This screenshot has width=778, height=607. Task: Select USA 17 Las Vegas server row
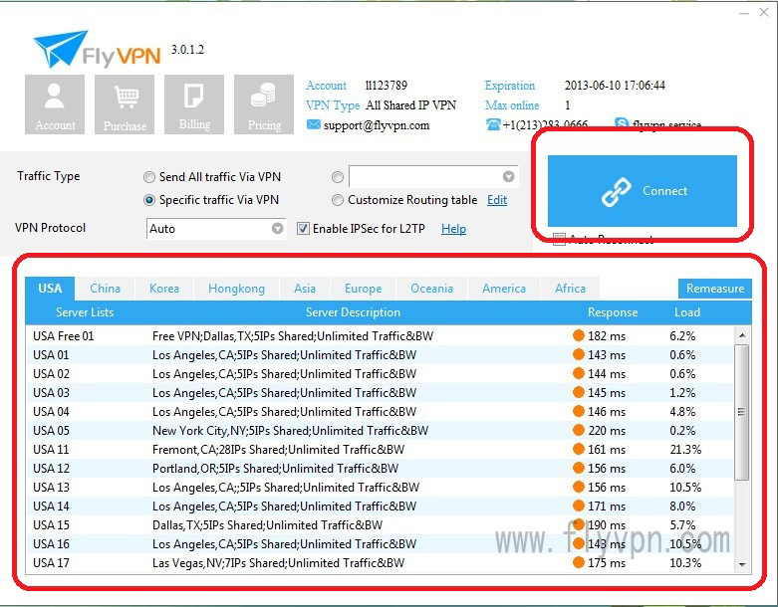coord(380,562)
